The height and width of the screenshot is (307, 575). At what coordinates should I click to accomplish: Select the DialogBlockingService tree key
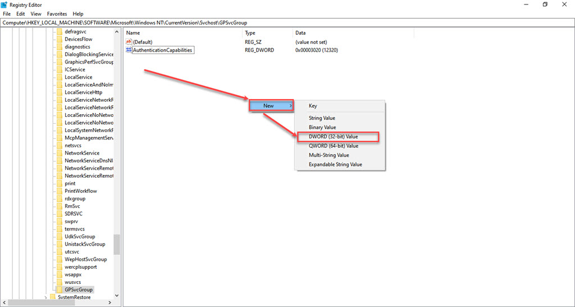click(x=89, y=55)
